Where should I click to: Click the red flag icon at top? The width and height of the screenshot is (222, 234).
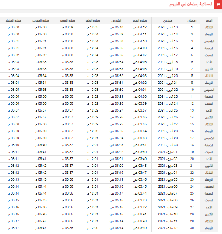[218, 4]
